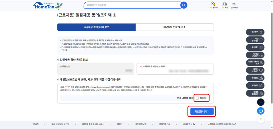The width and height of the screenshot is (273, 129).
Task: Click the 일괄제공 확인(동의) 정보 section heading
Action: [x=74, y=60]
